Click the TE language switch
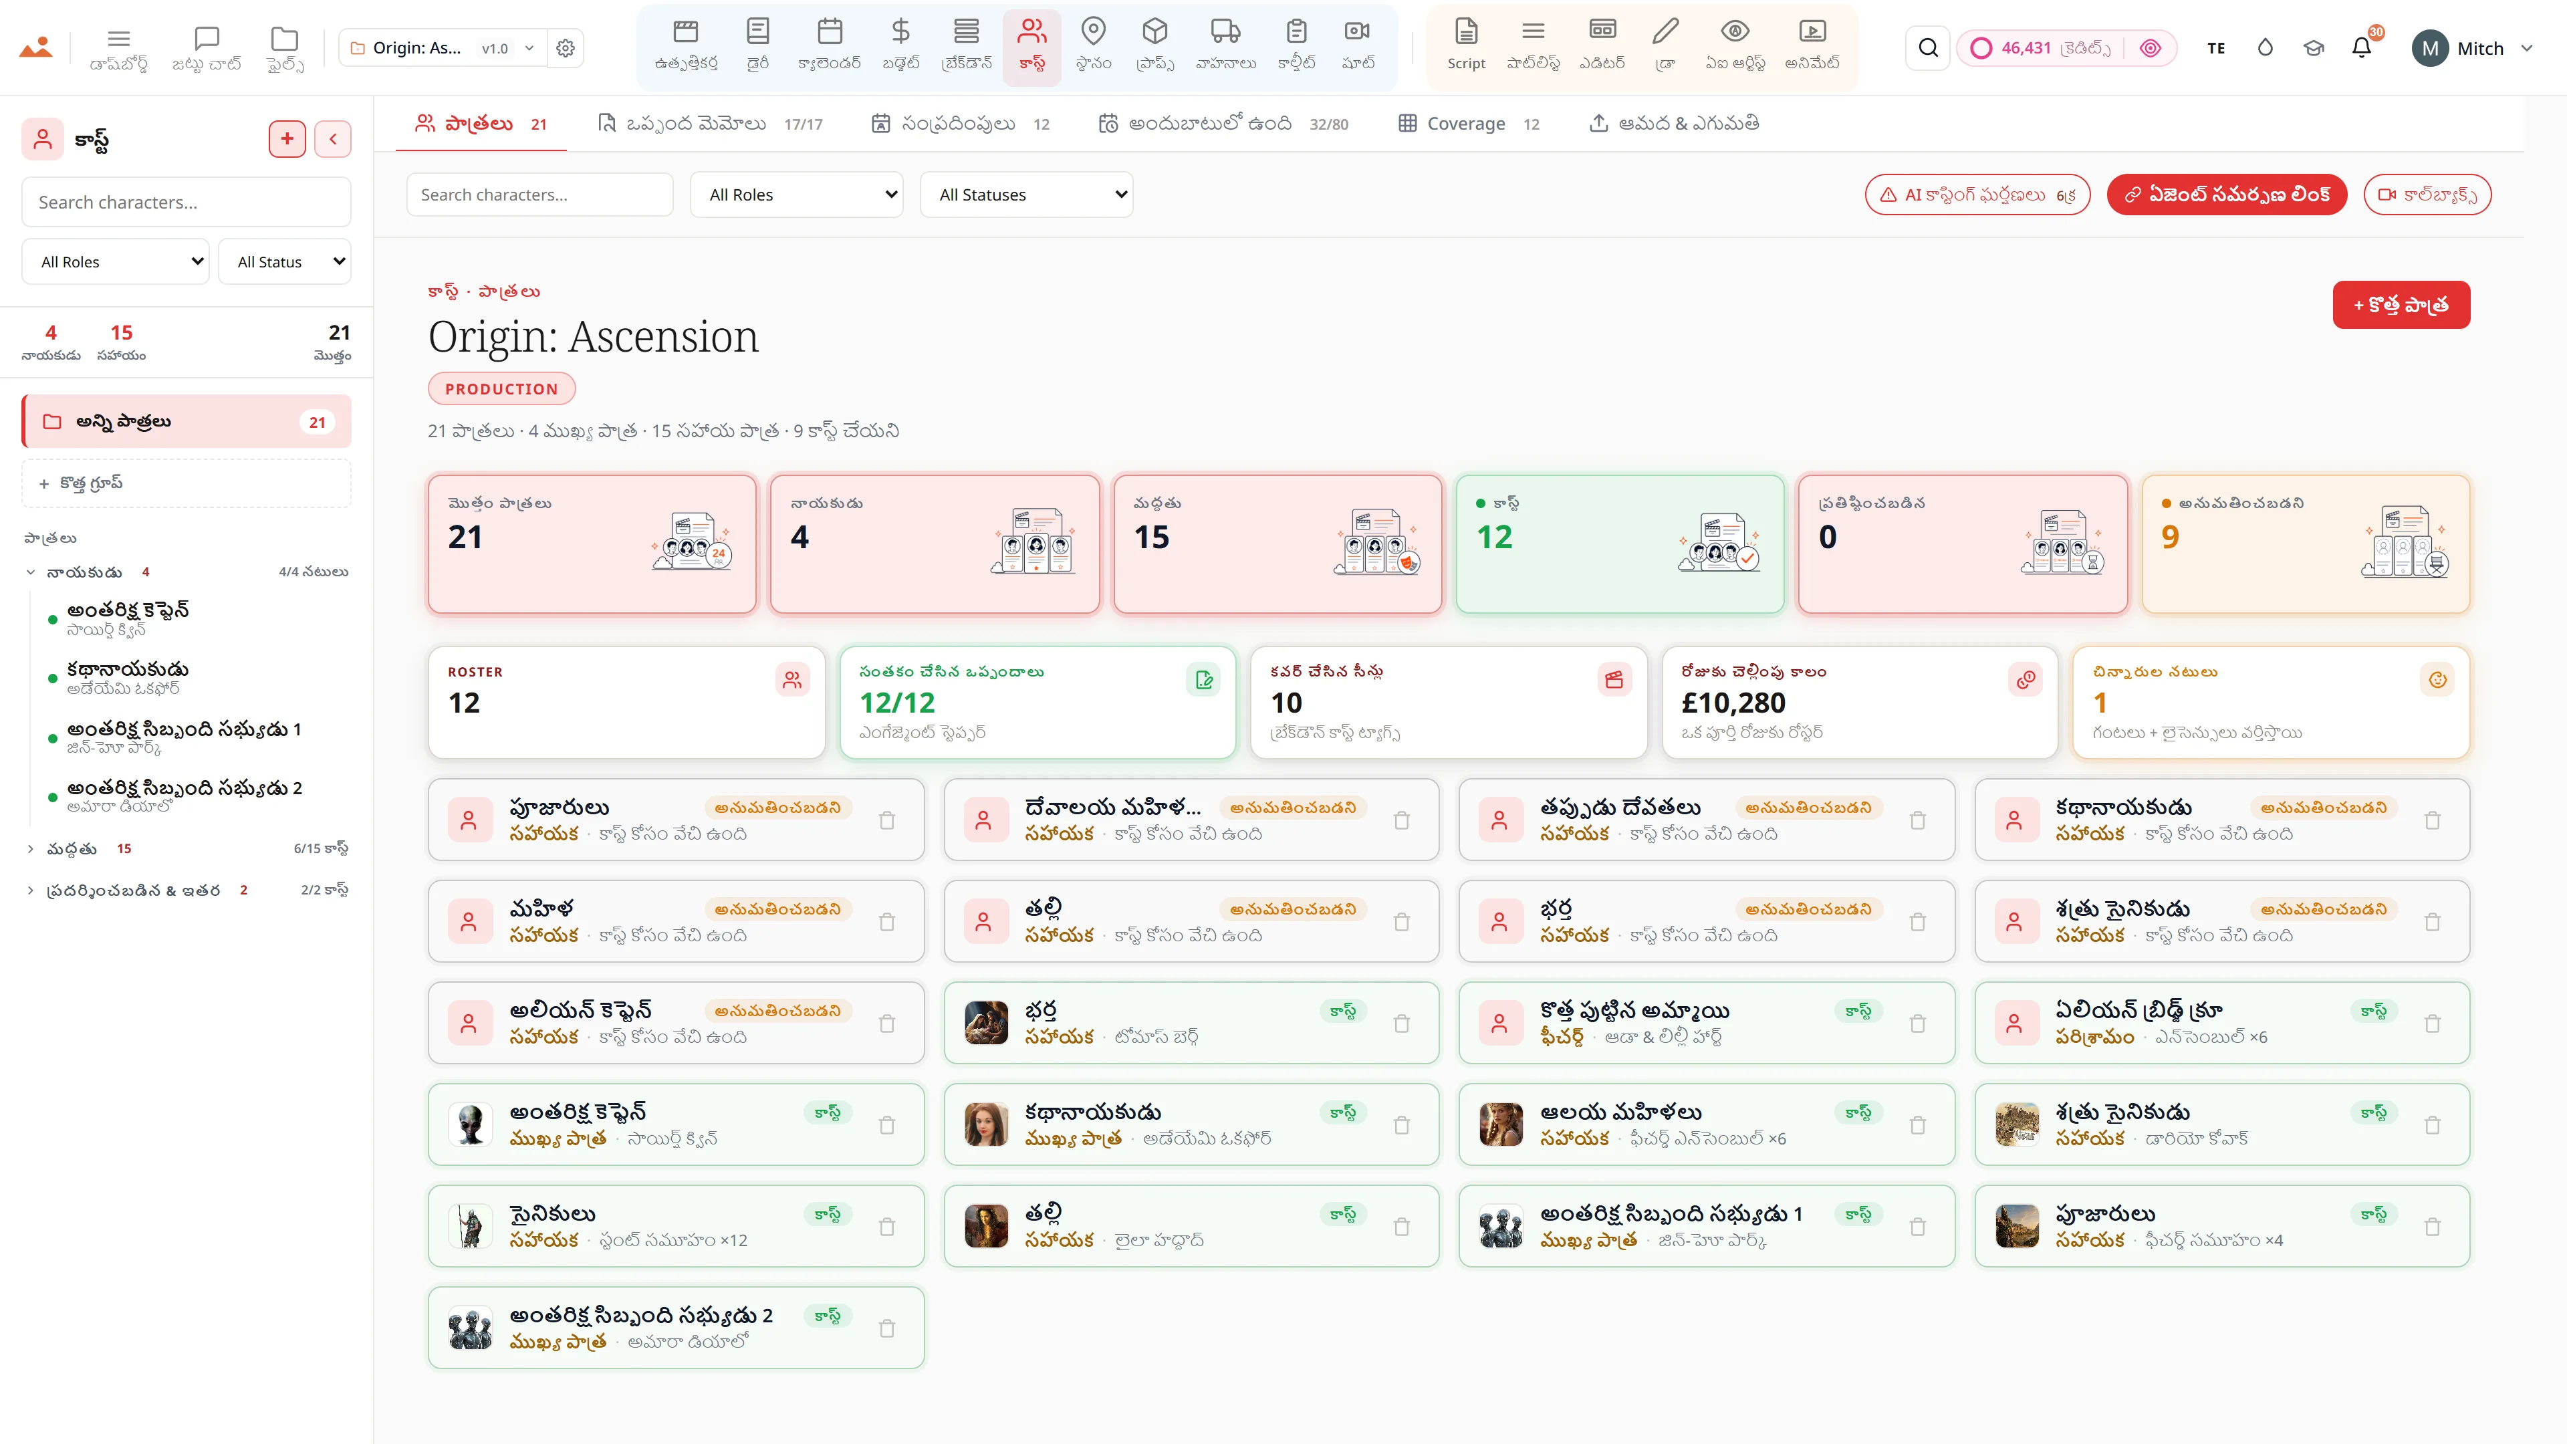 [2216, 48]
